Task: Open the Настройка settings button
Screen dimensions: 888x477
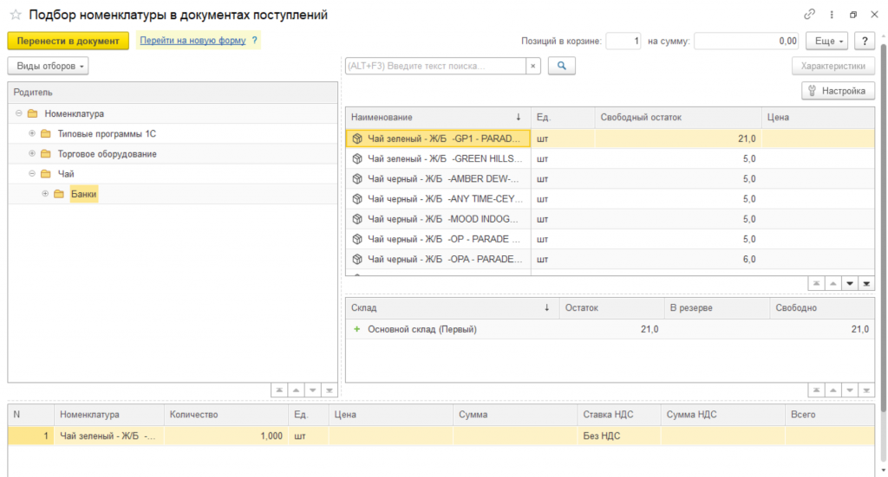Action: (837, 90)
